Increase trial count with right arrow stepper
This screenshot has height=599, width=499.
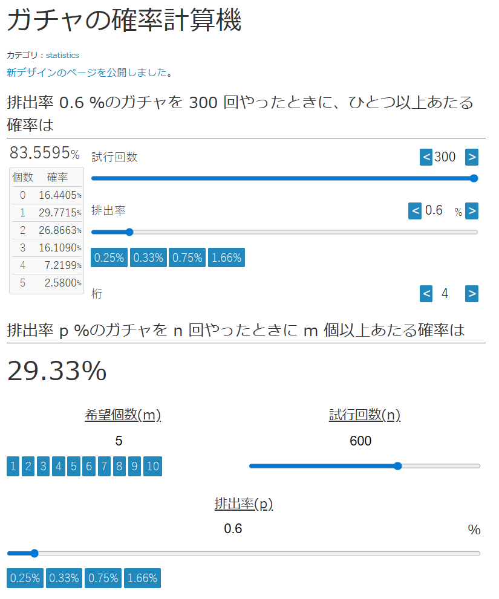pos(472,157)
